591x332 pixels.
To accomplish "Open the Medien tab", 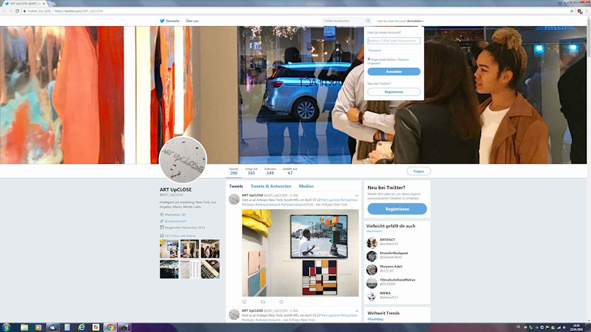I will coord(306,186).
